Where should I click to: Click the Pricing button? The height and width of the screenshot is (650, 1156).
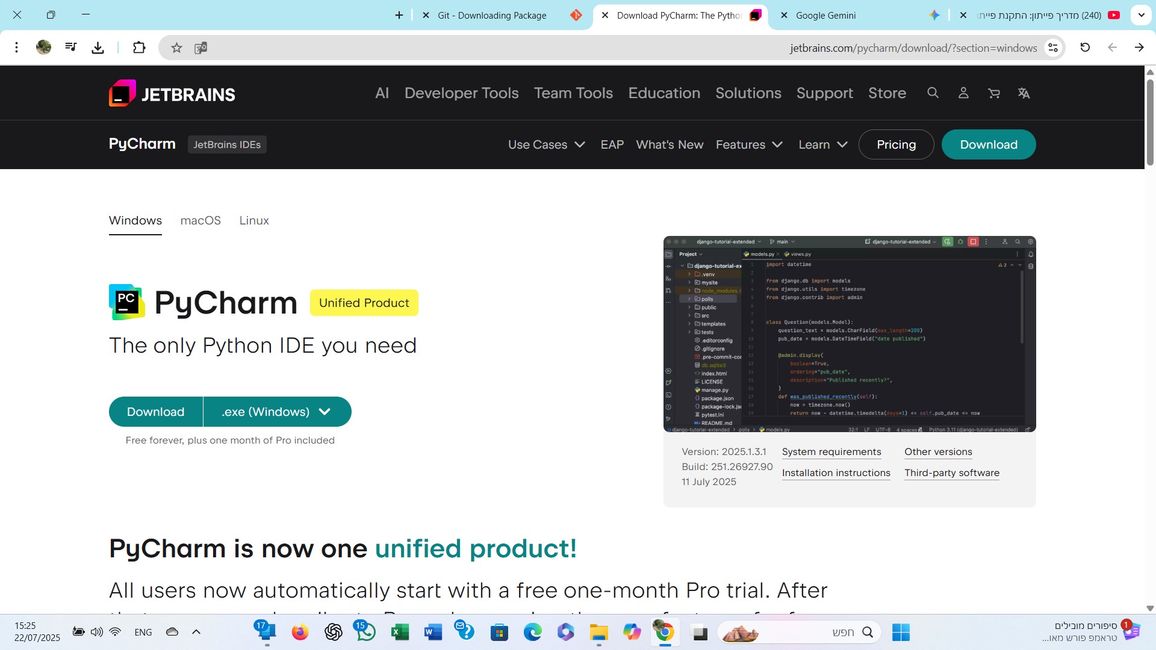click(x=896, y=144)
